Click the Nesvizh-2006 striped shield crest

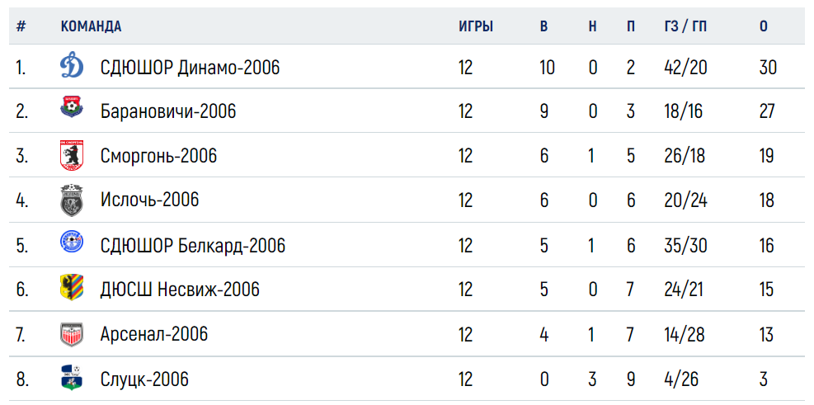(71, 288)
